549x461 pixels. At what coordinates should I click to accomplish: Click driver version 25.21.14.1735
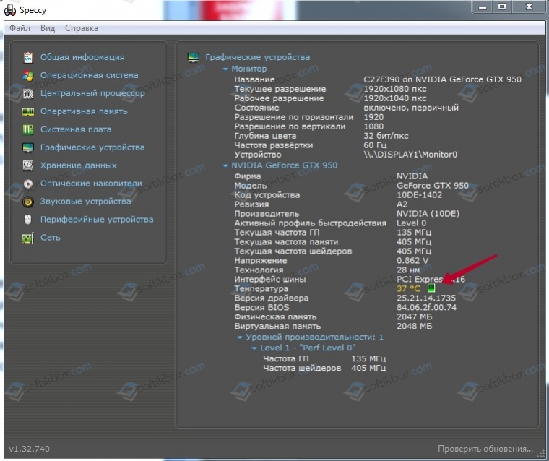(x=426, y=298)
